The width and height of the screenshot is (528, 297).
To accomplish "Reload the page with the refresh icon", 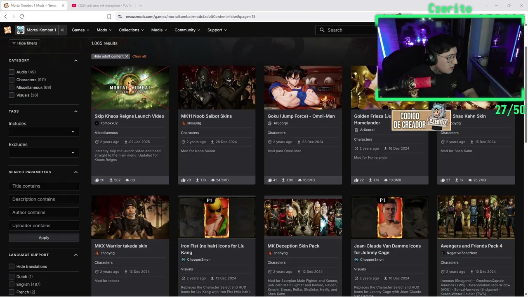I will pos(22,16).
